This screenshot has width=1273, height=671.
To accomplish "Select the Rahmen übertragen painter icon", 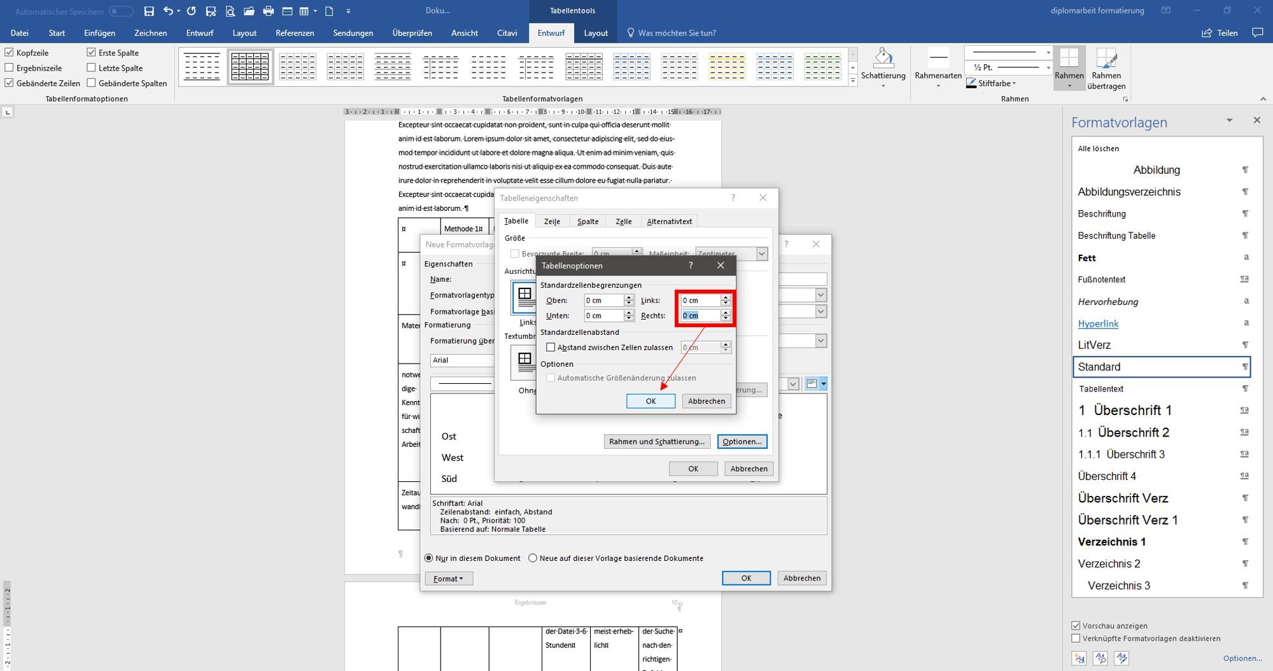I will point(1106,59).
